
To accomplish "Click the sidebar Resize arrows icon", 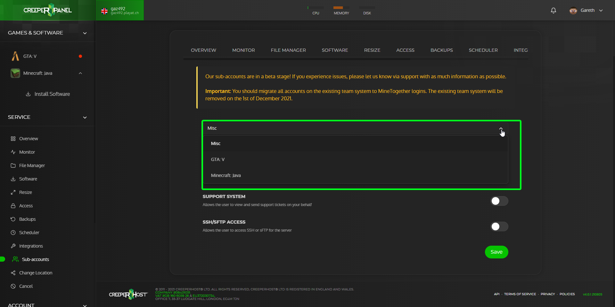I will 13,192.
